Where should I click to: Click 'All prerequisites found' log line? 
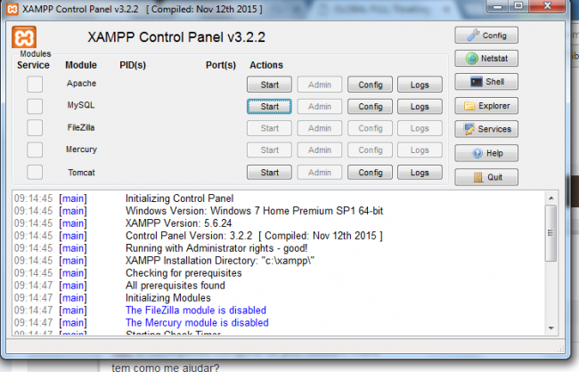[175, 286]
